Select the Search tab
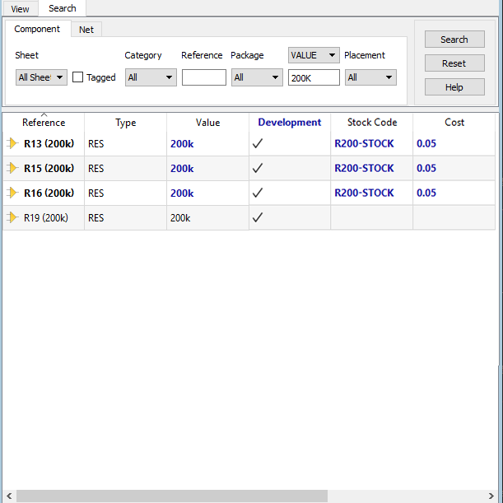This screenshot has height=503, width=503. click(63, 8)
